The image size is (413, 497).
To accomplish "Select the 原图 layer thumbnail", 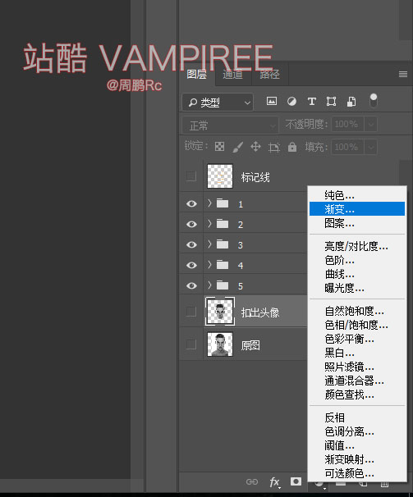I will click(220, 344).
